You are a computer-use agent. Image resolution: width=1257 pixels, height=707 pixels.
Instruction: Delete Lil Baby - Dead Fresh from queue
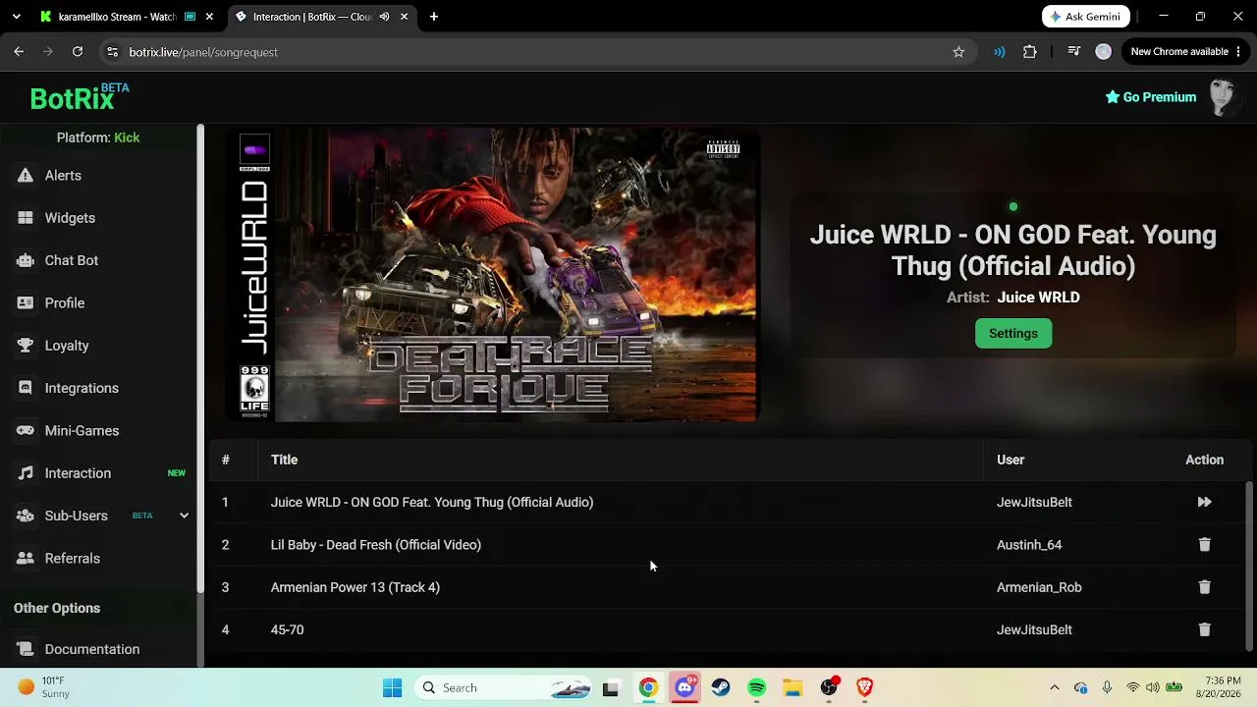[x=1204, y=545]
